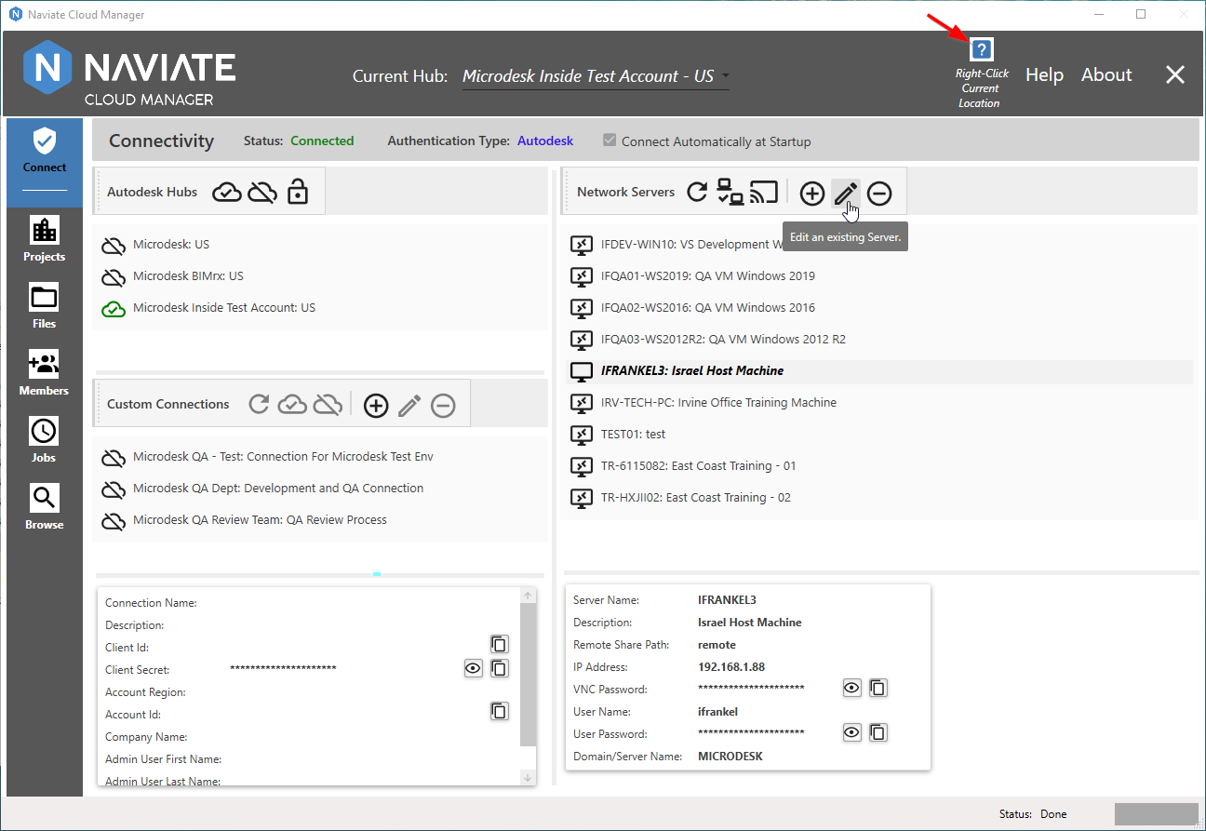Screen dimensions: 1206x831
Task: Open the Browse section
Action: (45, 507)
